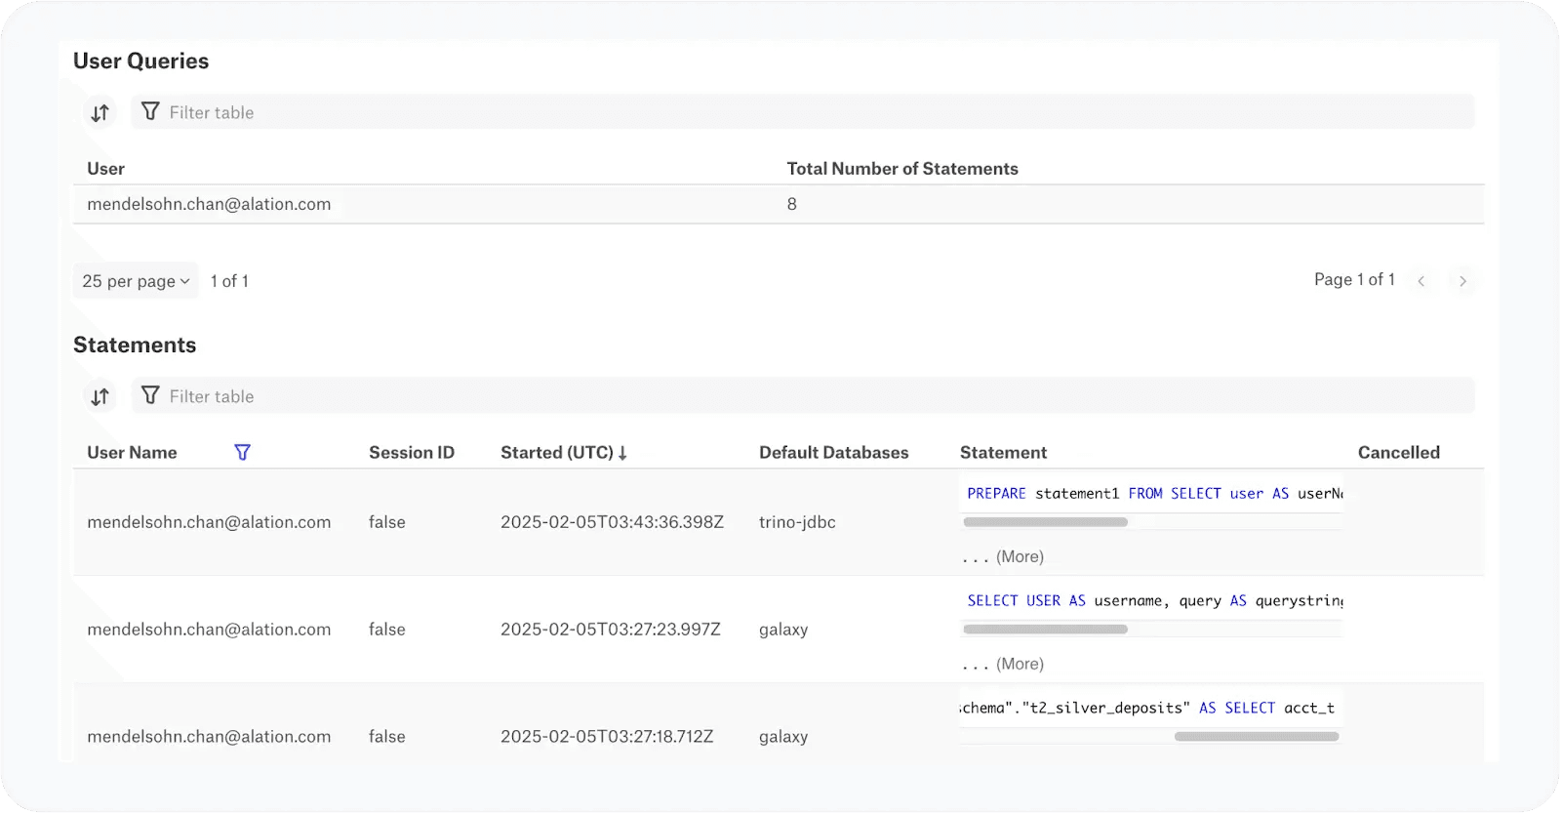Viewport: 1561px width, 814px height.
Task: Click the Statements section heading
Action: (135, 346)
